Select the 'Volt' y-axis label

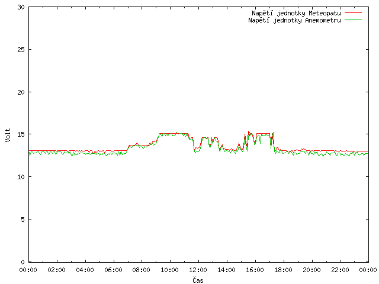(x=8, y=135)
